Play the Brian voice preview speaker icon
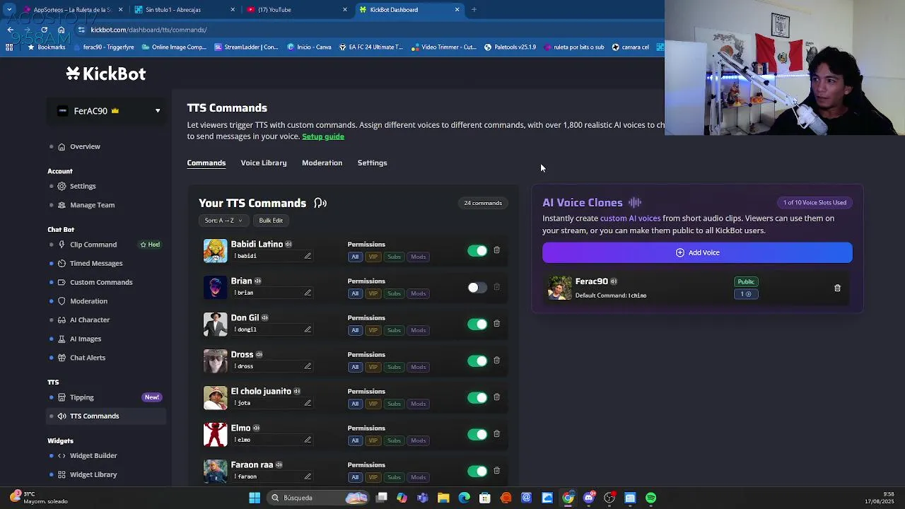The width and height of the screenshot is (905, 509). (257, 281)
